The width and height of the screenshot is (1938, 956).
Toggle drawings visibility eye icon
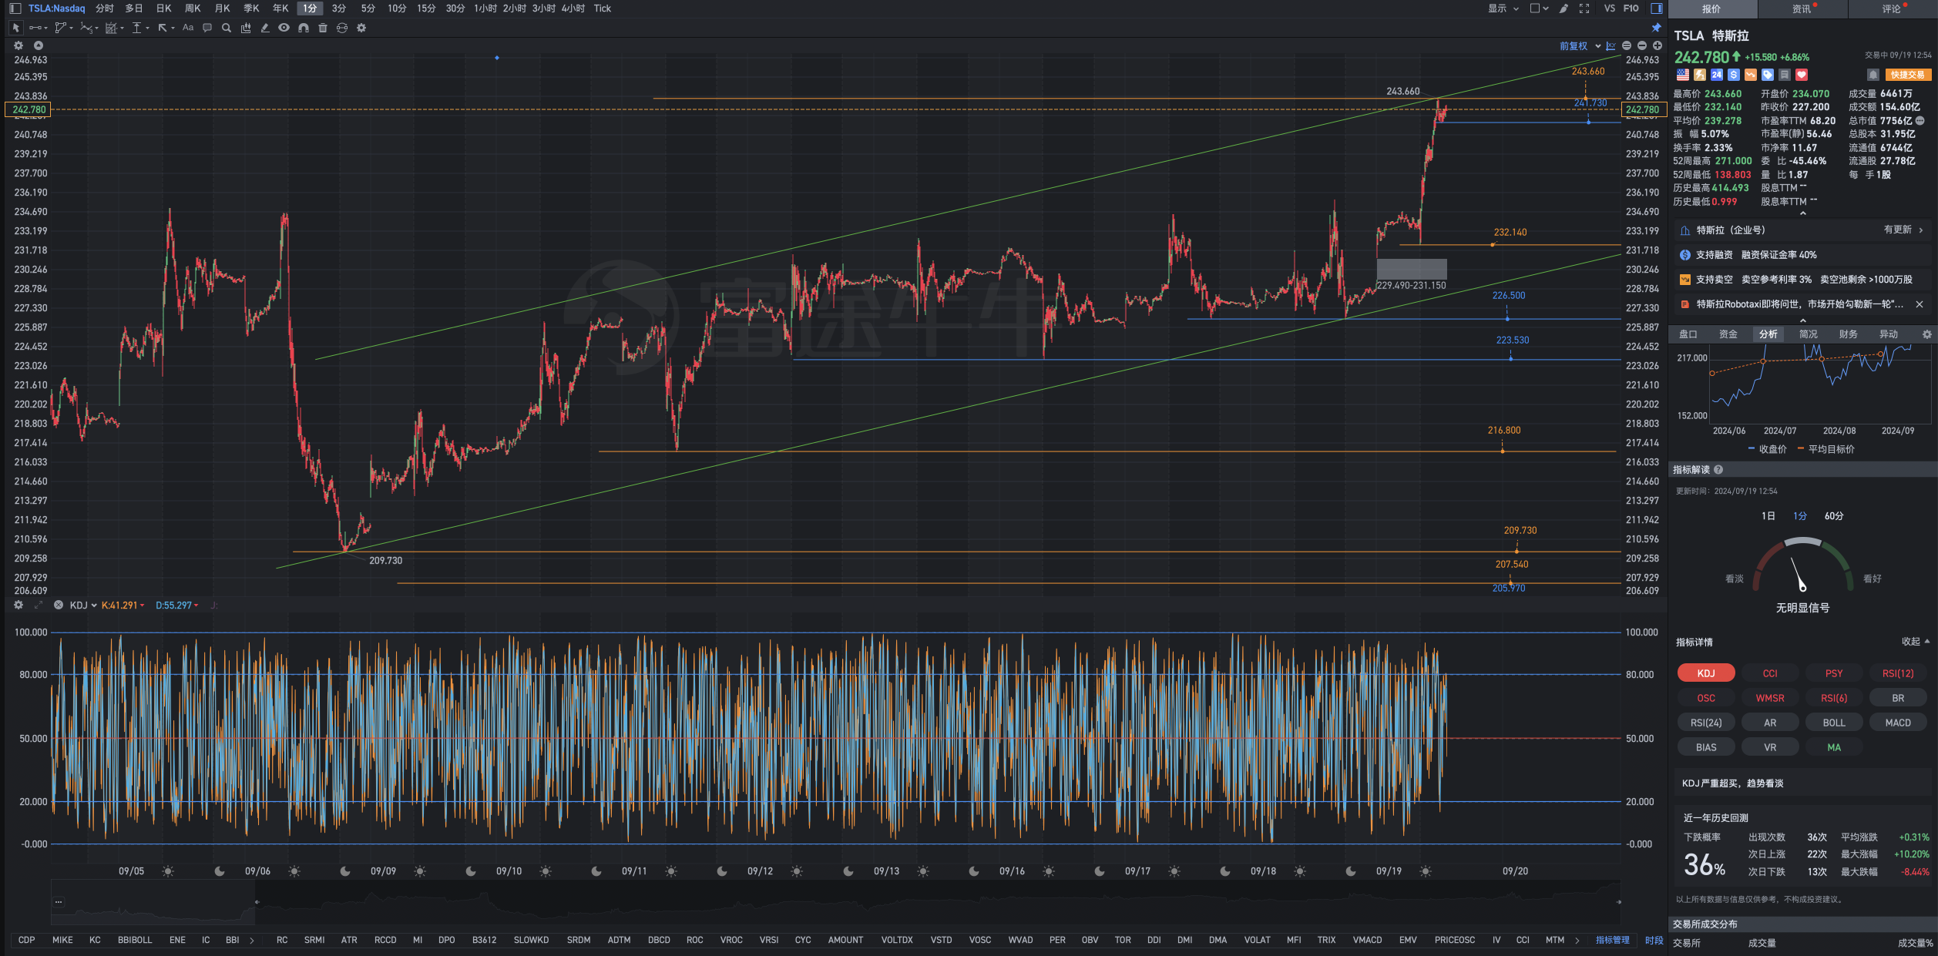[x=284, y=28]
